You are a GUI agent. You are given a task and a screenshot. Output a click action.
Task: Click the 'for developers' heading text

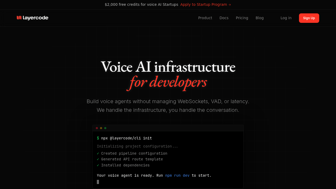167,82
